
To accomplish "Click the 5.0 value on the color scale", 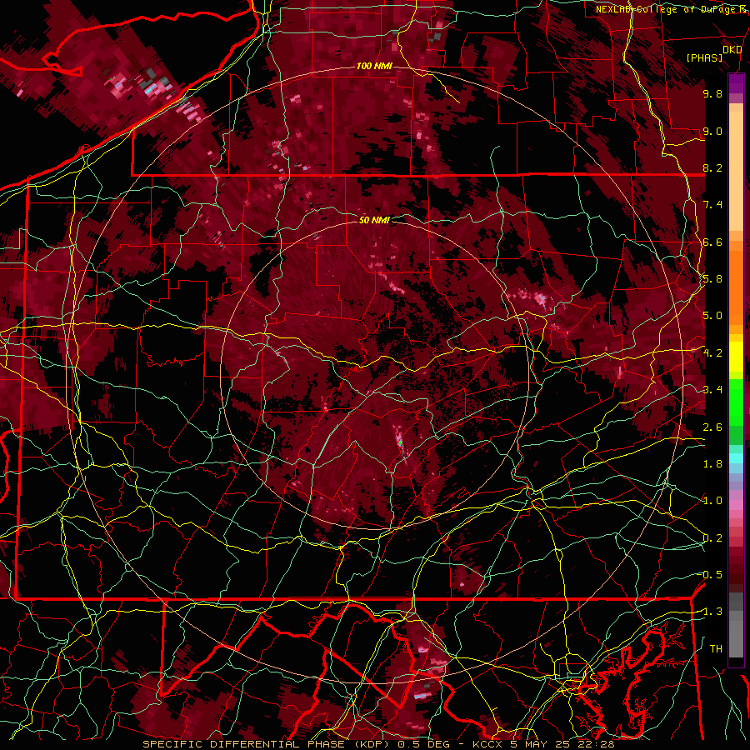I will pyautogui.click(x=712, y=316).
